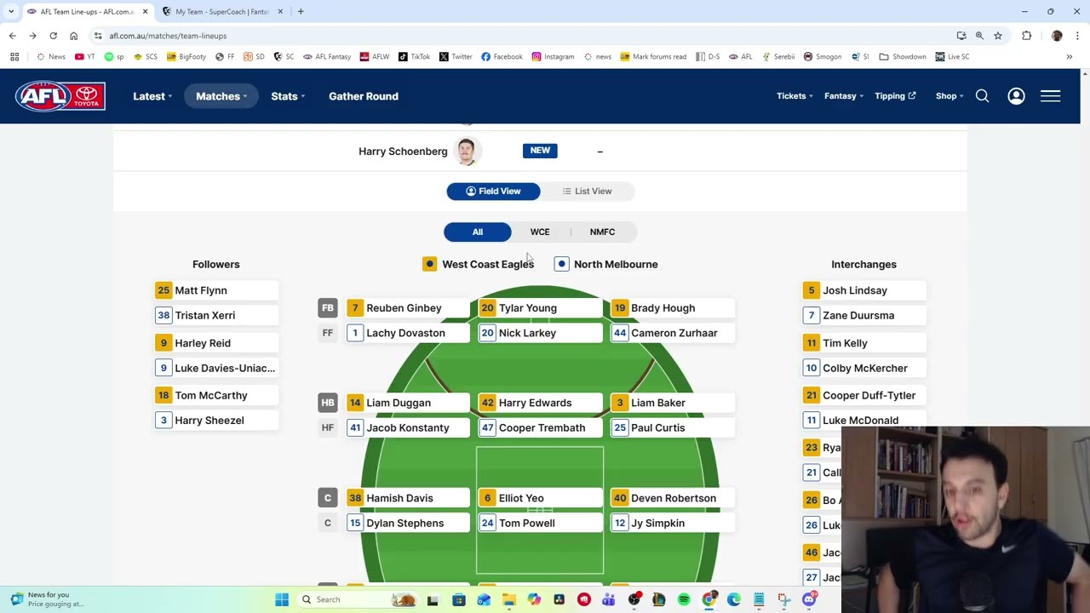Switch to List View

(x=588, y=192)
